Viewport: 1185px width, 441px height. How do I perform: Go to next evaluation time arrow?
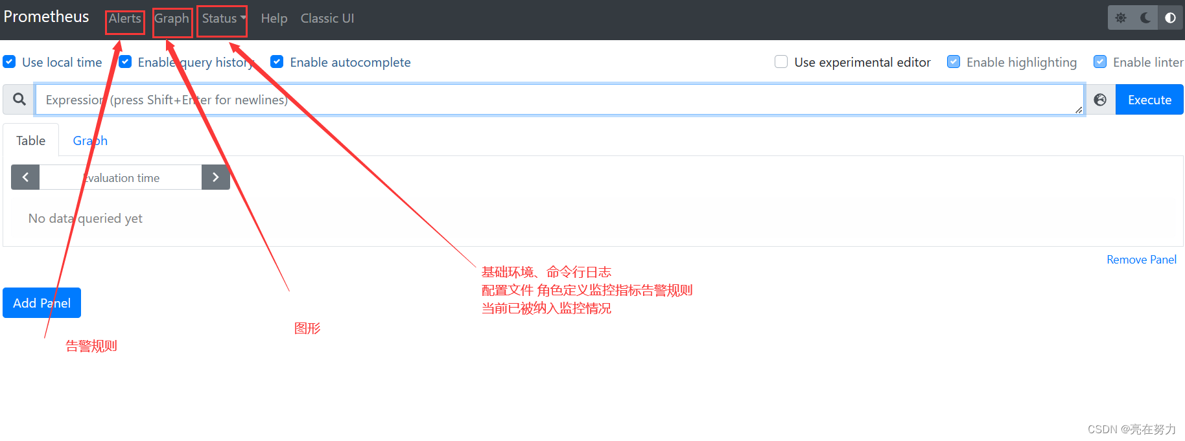pyautogui.click(x=216, y=177)
